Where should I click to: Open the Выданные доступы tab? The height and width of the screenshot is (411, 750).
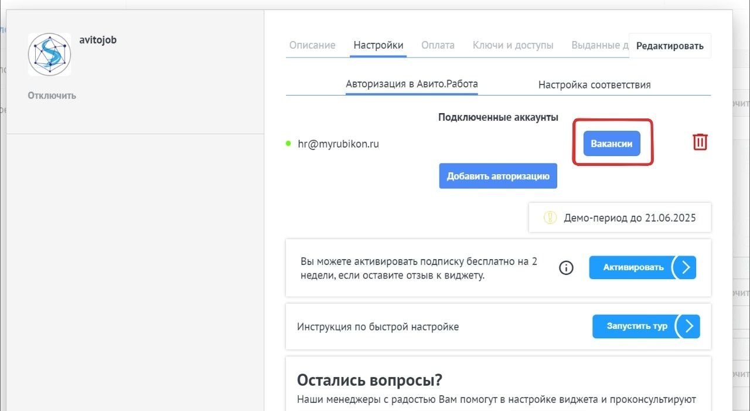pos(599,45)
